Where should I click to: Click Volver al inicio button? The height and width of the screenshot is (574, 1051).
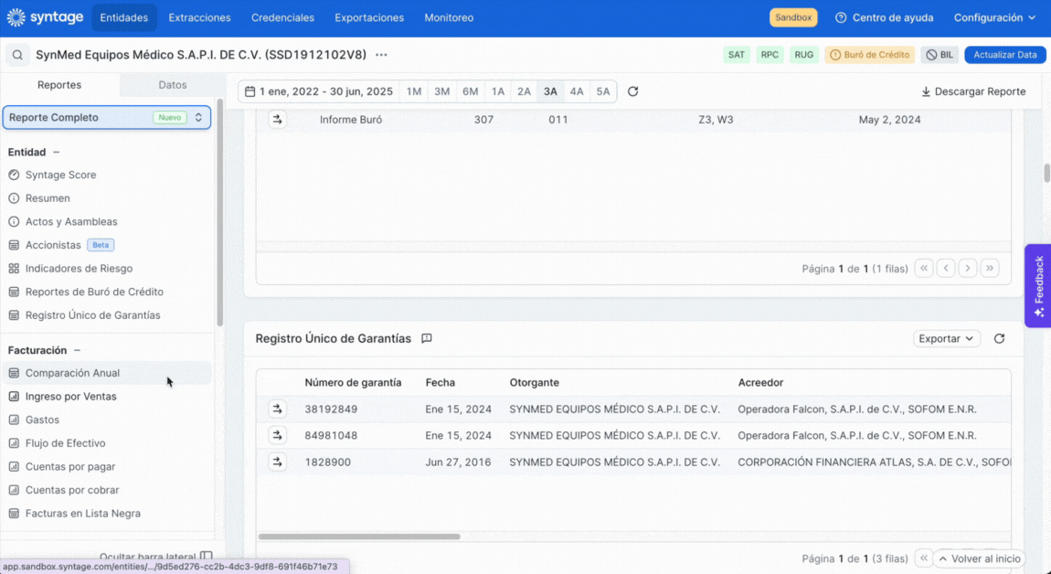[980, 558]
